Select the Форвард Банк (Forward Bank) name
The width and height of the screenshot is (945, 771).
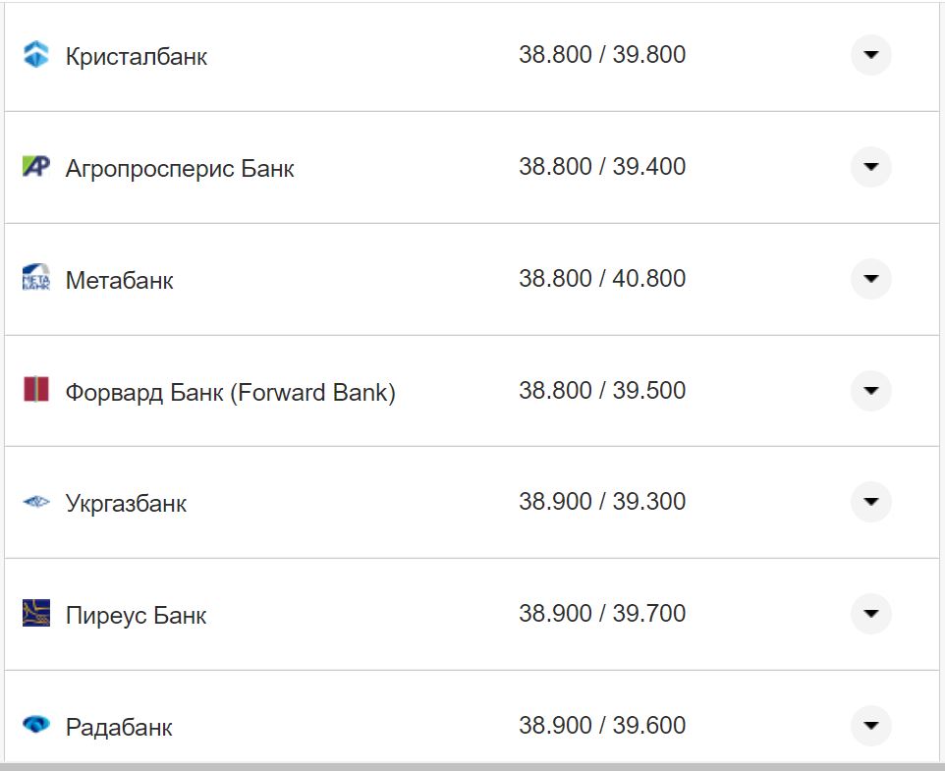tap(230, 393)
